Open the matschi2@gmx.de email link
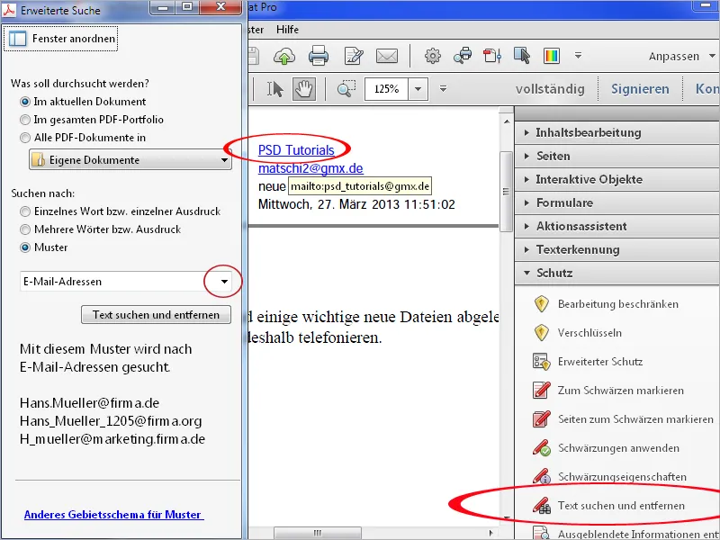 pos(310,168)
